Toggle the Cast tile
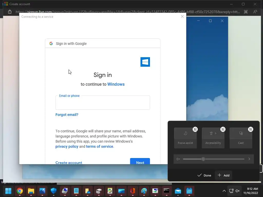This screenshot has width=263, height=197. [241, 138]
